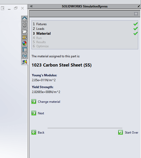
Task: Click the Yield Strength label
Action: click(42, 87)
